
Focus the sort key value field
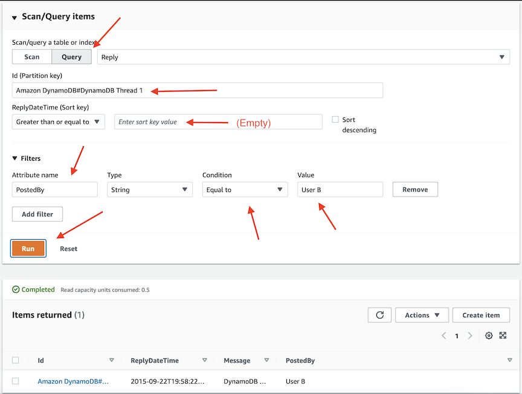click(x=218, y=122)
